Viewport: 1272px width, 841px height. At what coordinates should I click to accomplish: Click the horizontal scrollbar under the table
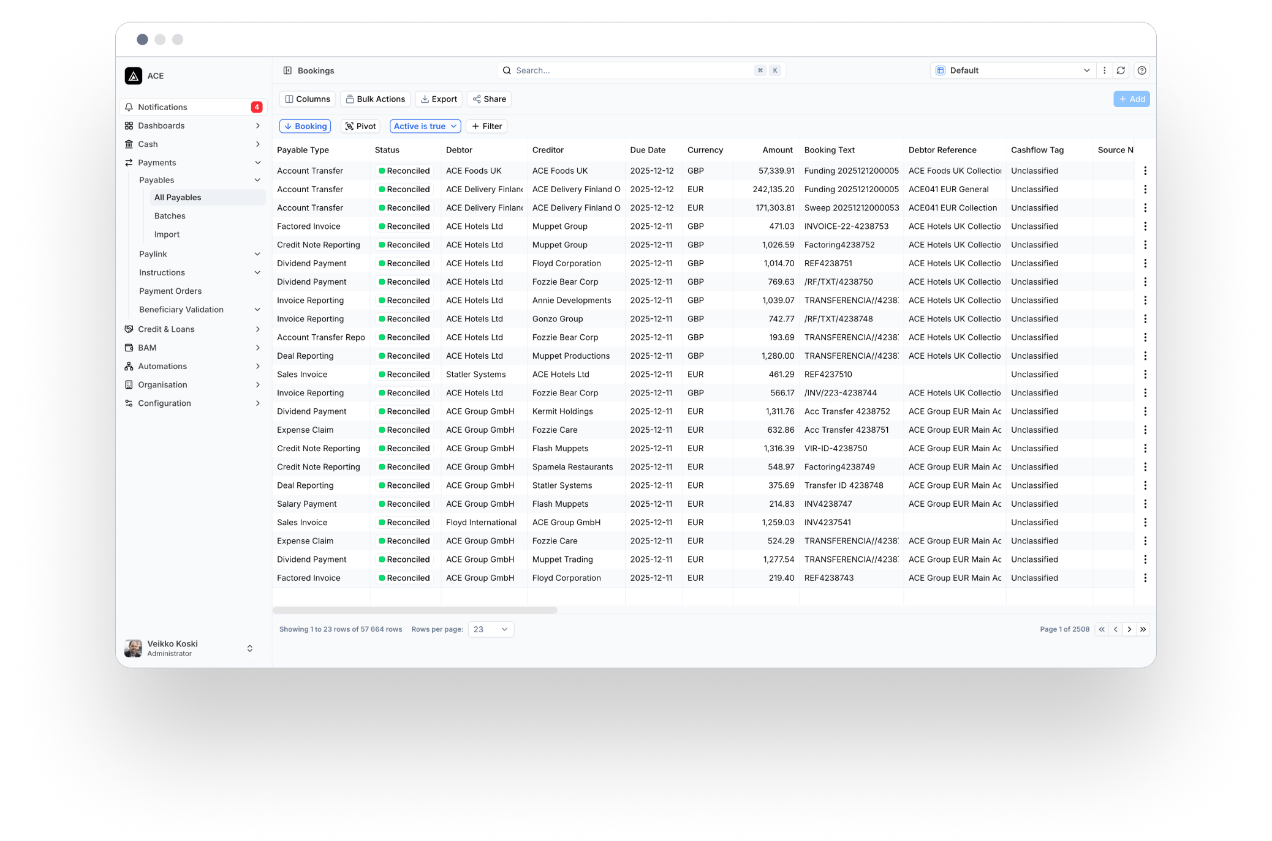(x=415, y=610)
